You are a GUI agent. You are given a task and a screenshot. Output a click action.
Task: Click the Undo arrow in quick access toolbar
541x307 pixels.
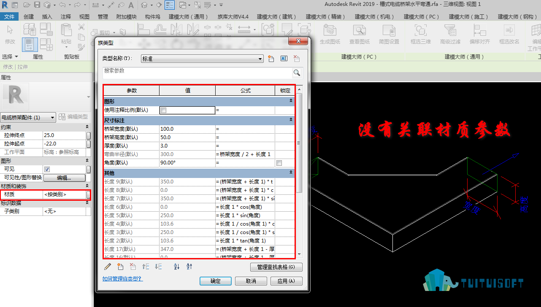click(x=62, y=5)
